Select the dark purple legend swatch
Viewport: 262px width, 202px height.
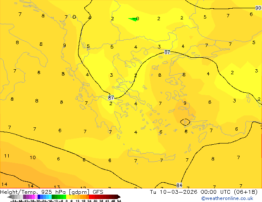click(x=24, y=197)
